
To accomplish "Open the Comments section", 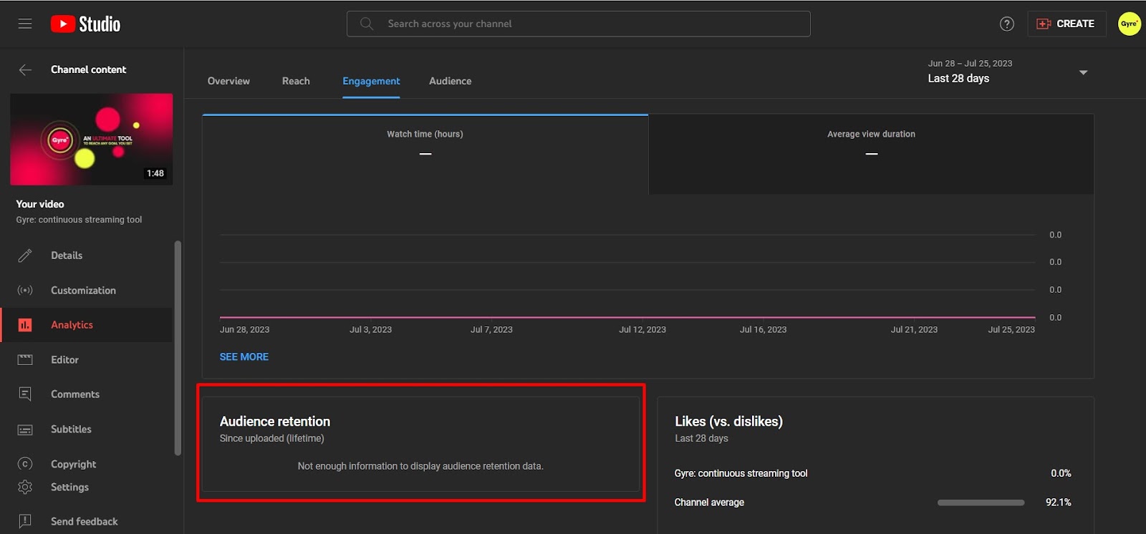I will click(x=75, y=394).
